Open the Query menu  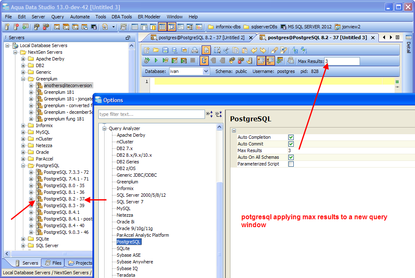click(57, 17)
